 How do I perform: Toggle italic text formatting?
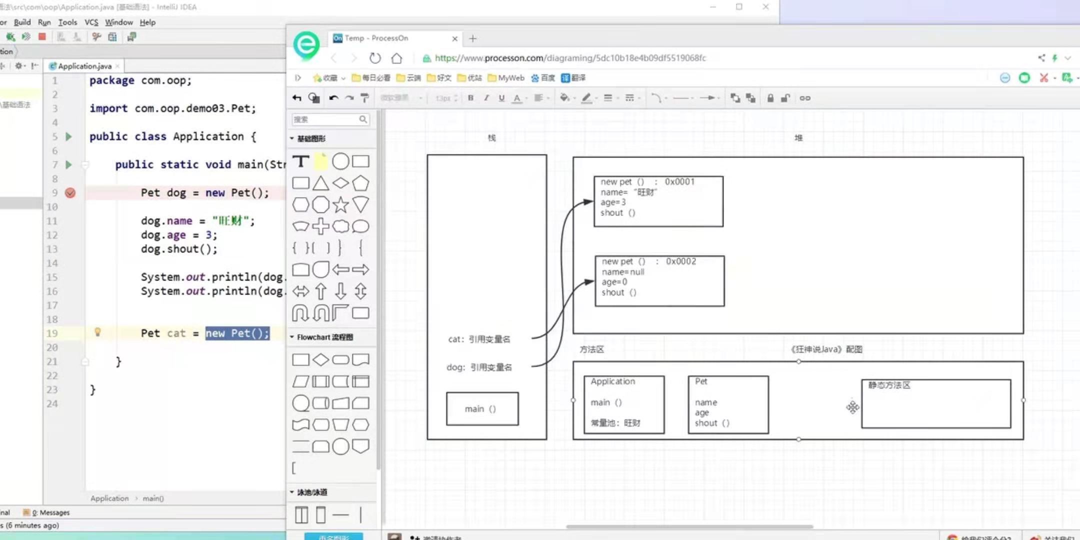pos(486,98)
